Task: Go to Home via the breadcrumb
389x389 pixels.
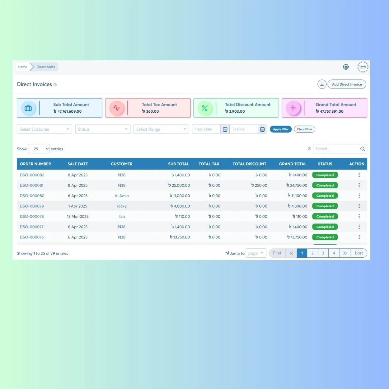Action: 22,67
